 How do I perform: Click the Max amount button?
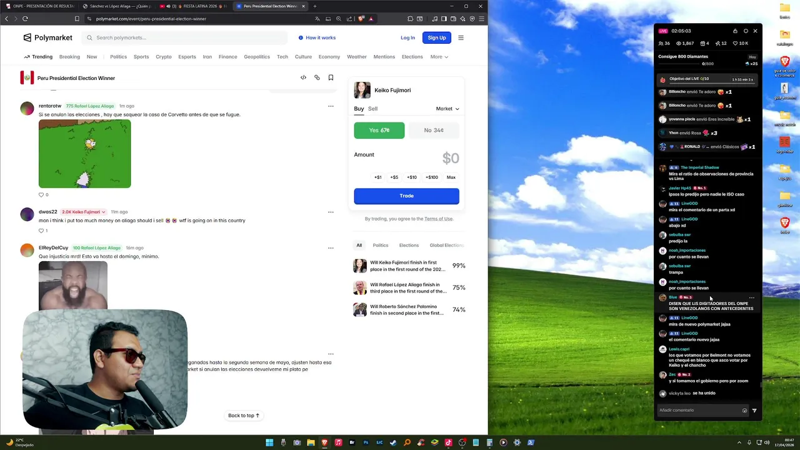tap(451, 177)
